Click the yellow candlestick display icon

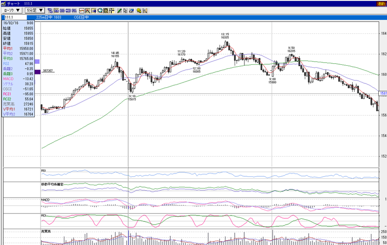[94, 11]
